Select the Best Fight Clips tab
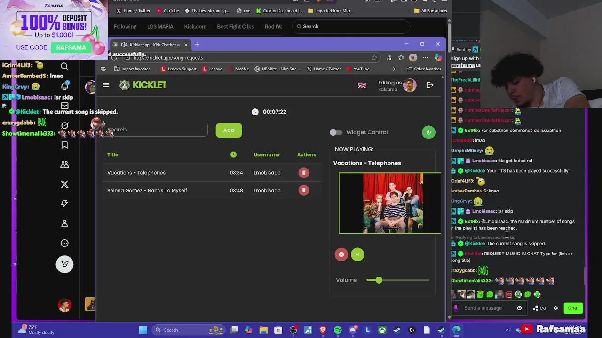The image size is (602, 338). [236, 27]
